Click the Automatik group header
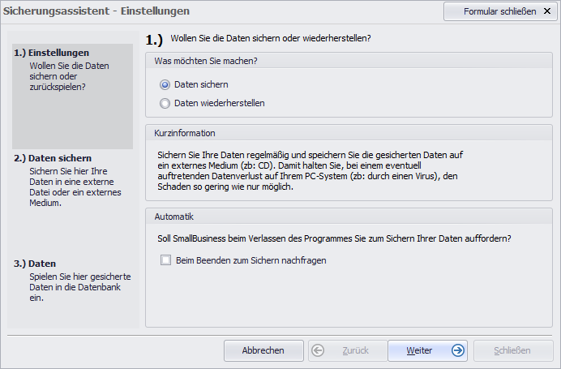The width and height of the screenshot is (561, 369). click(x=349, y=217)
